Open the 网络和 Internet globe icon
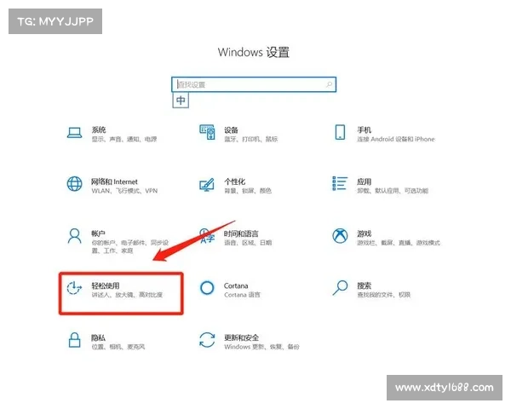The image size is (511, 409). coord(74,184)
